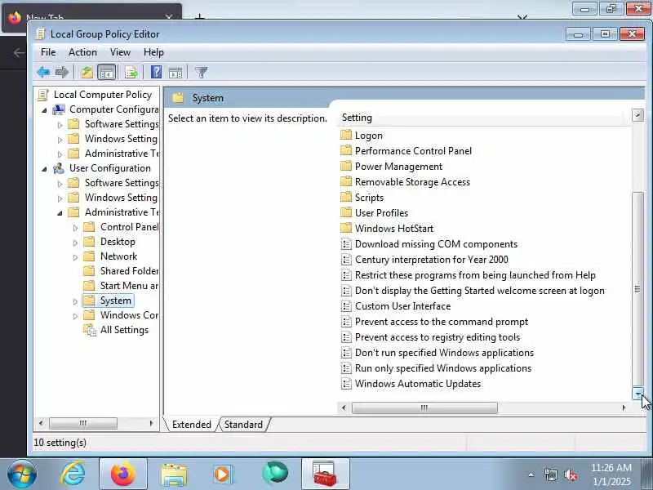Click the Export List toolbar icon
Image resolution: width=653 pixels, height=490 pixels.
[x=131, y=73]
